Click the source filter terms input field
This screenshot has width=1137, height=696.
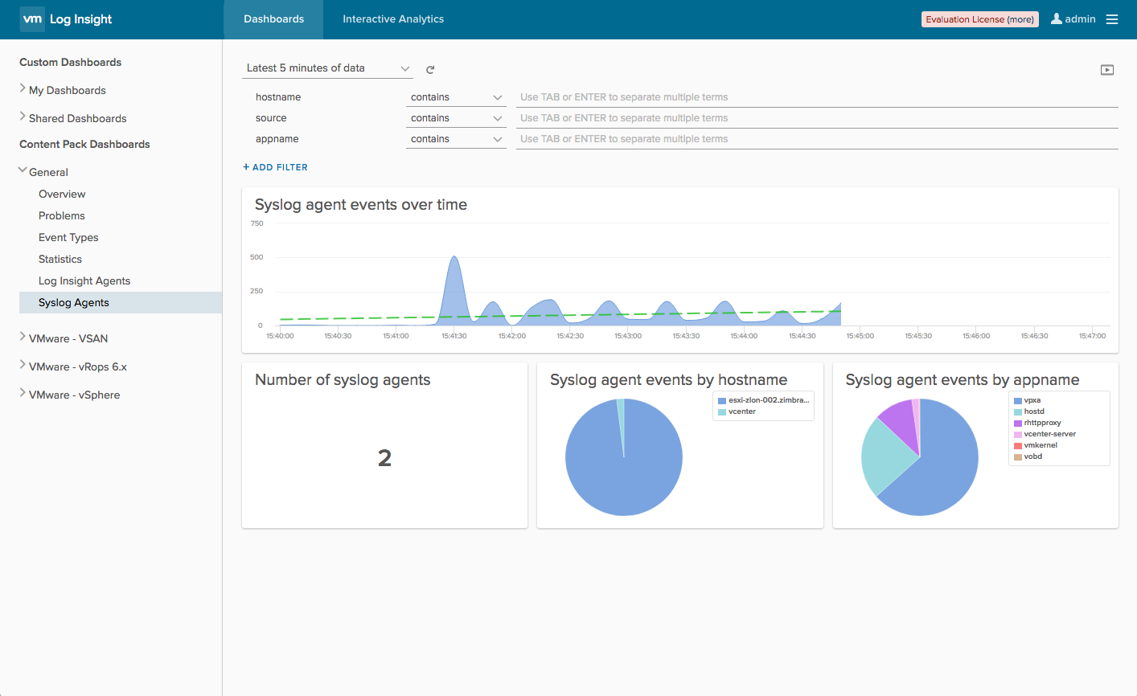point(817,118)
